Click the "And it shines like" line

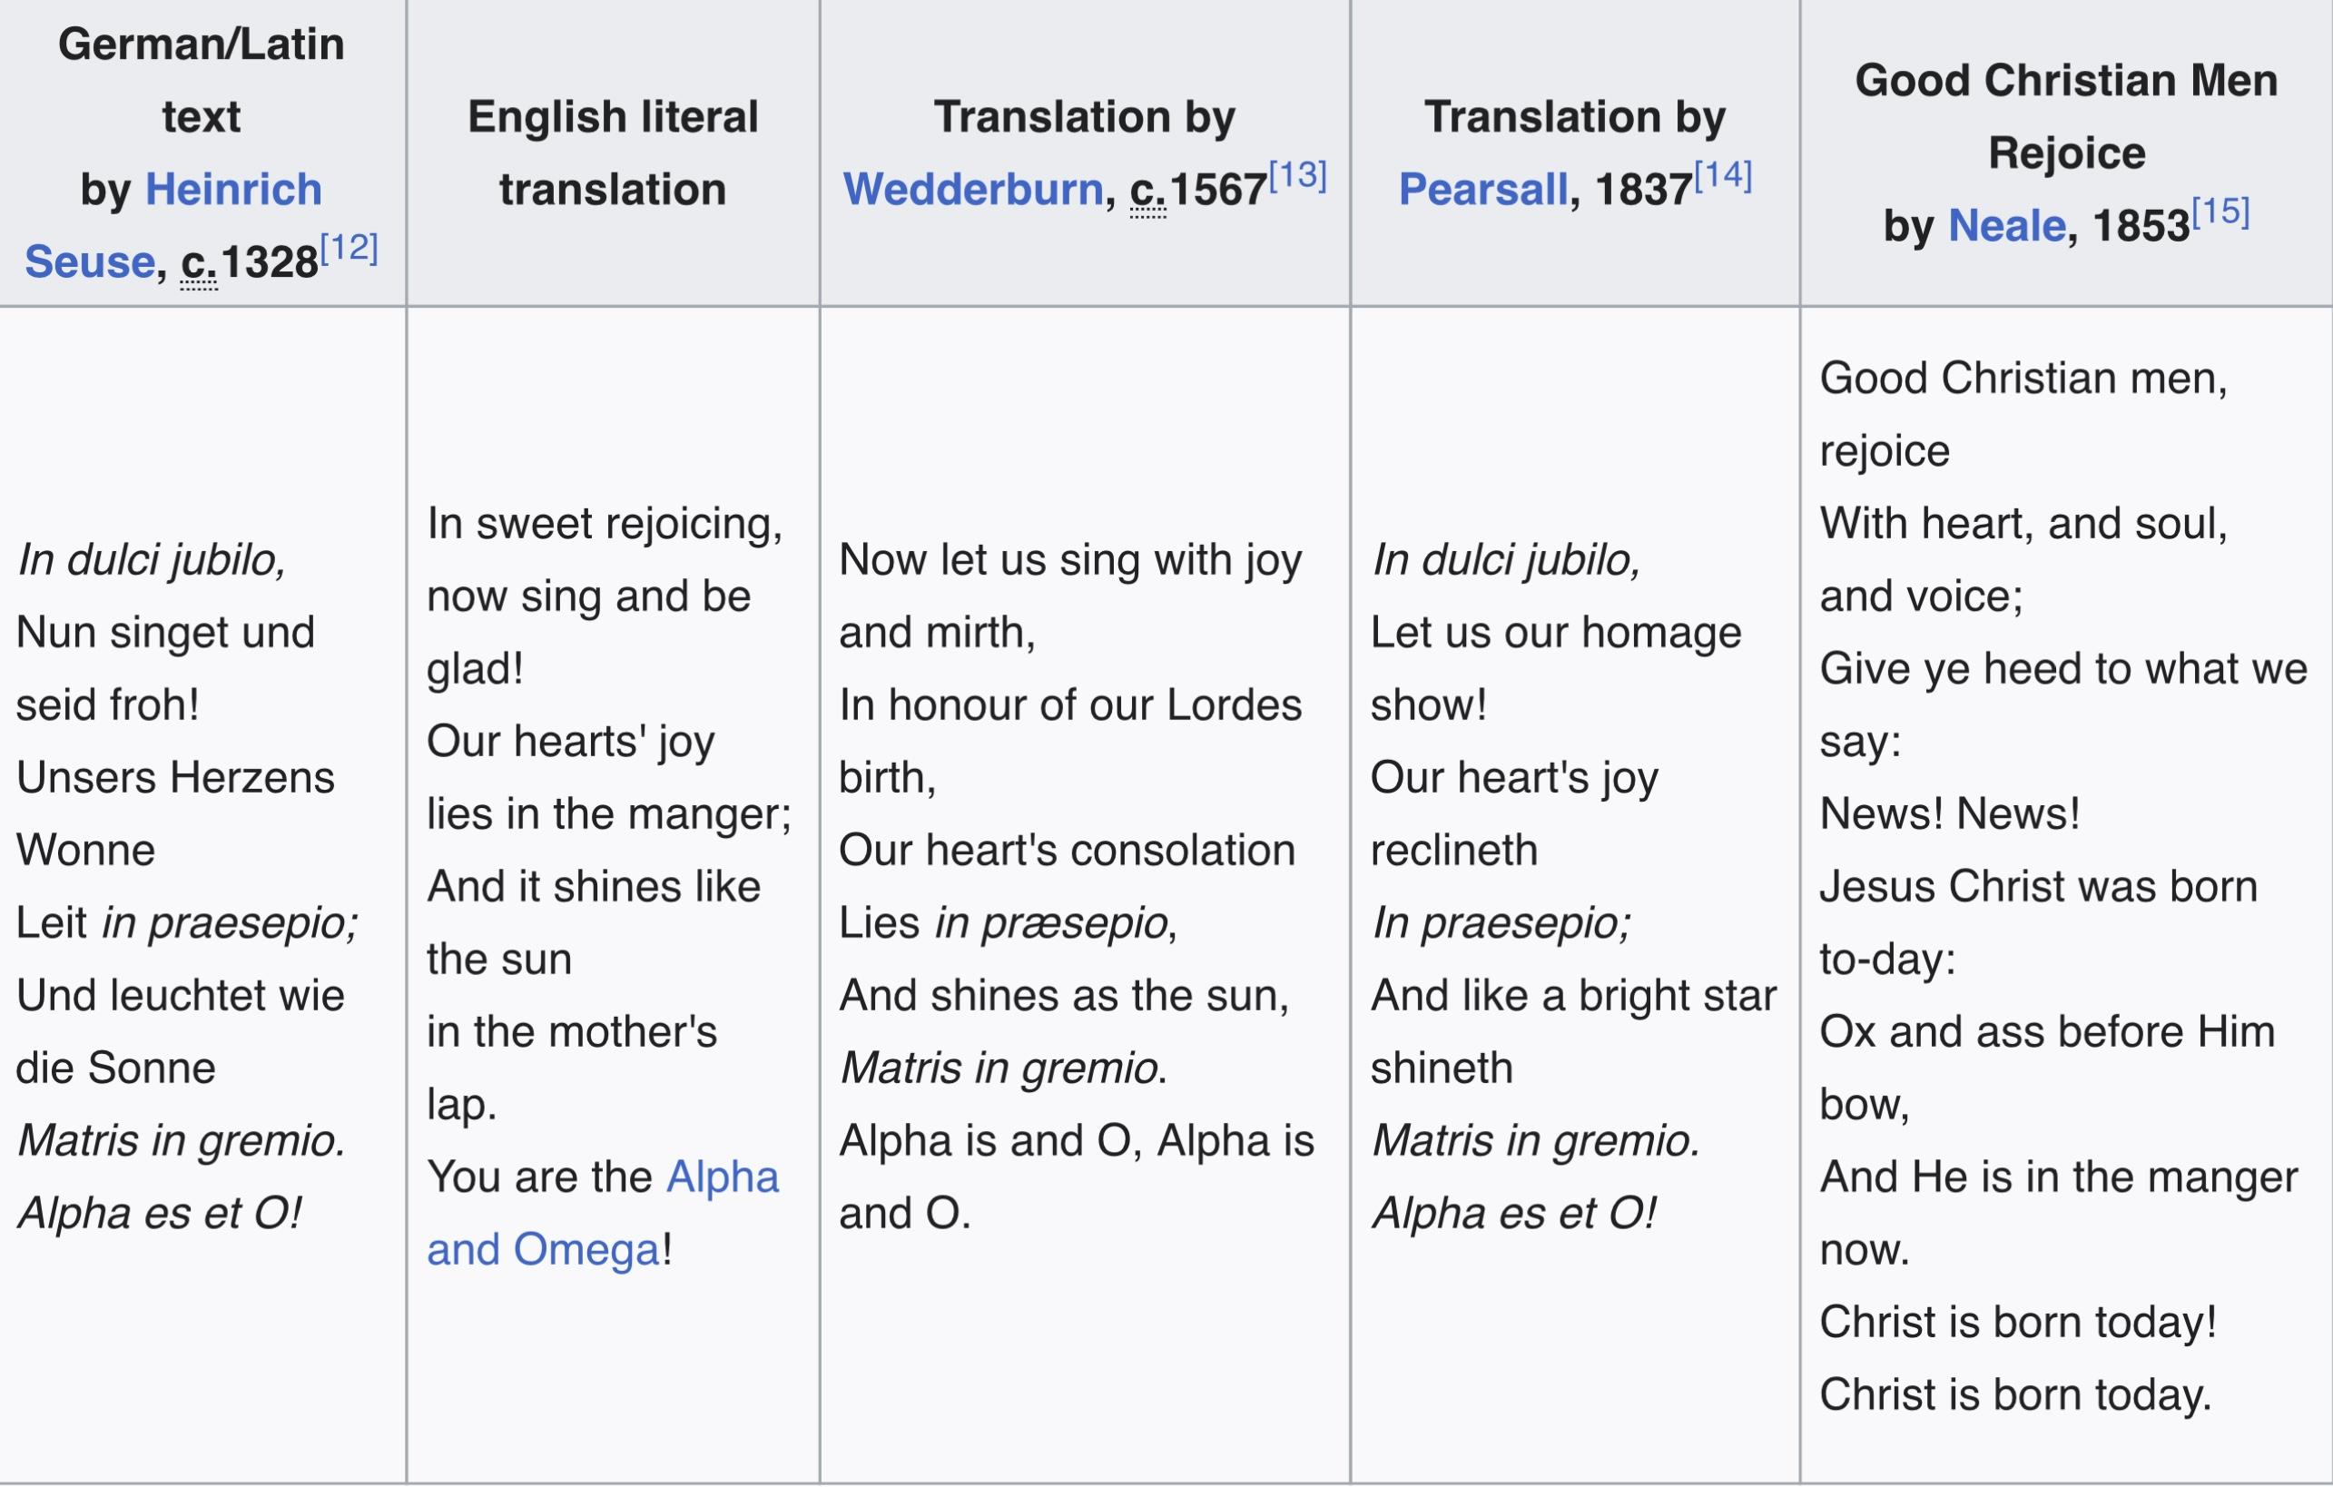point(593,886)
